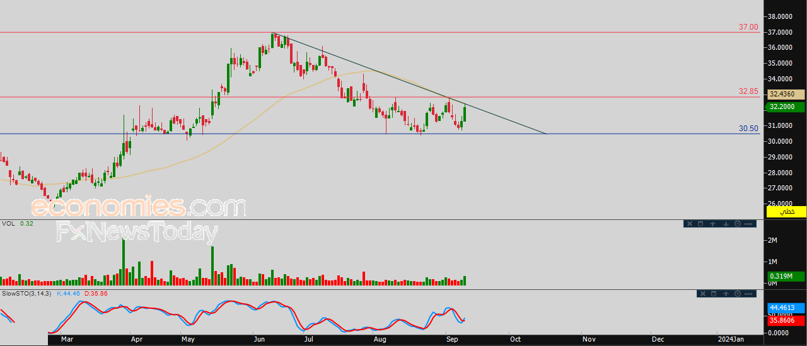807x346 pixels.
Task: Click the yellow Arabic scale-type label
Action: tap(786, 212)
